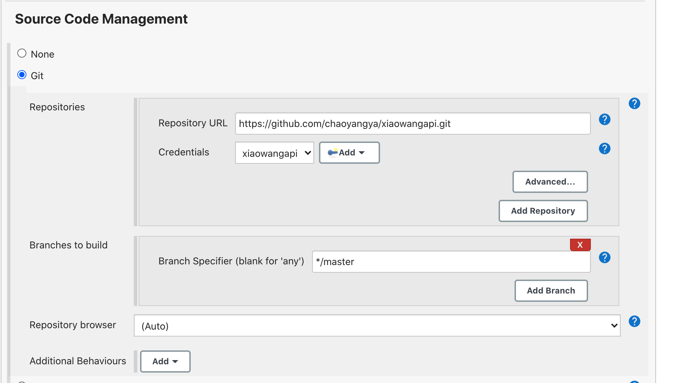This screenshot has width=681, height=383.
Task: Select the Git radio button
Action: tap(22, 75)
